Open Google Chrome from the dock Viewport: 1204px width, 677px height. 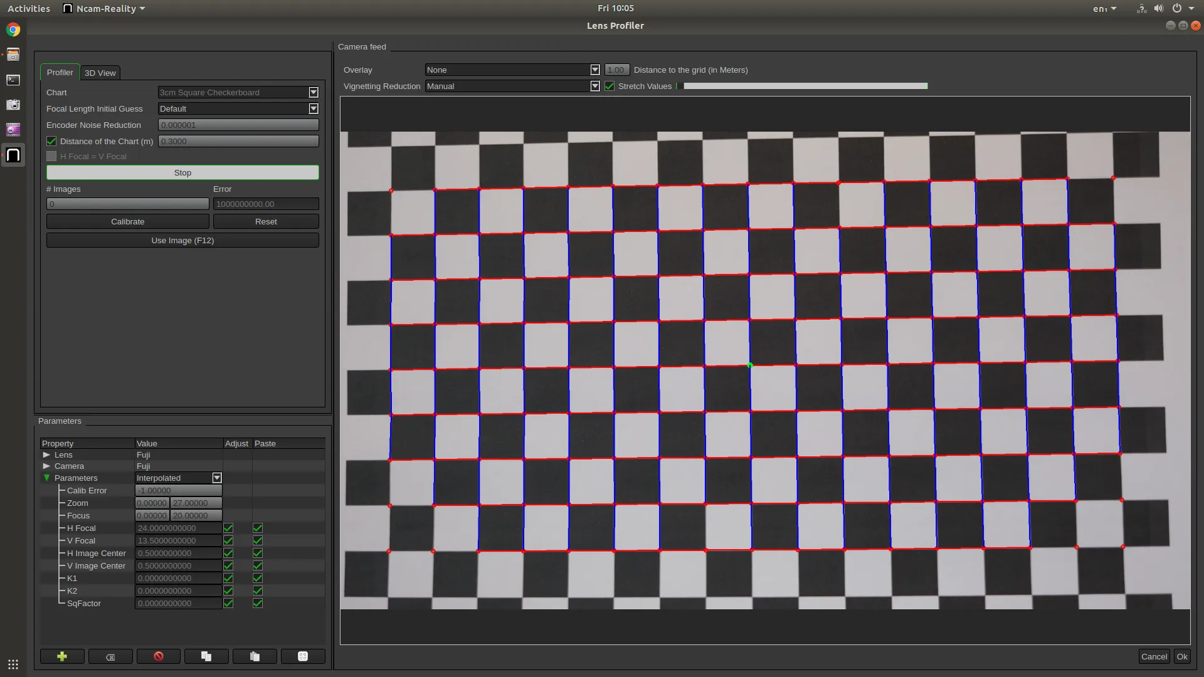pos(13,29)
